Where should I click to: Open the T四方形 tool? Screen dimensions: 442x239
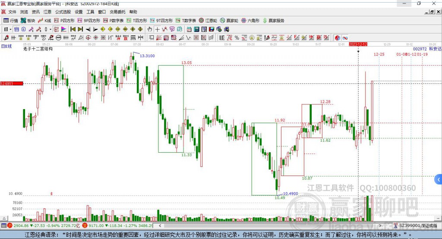point(137,21)
